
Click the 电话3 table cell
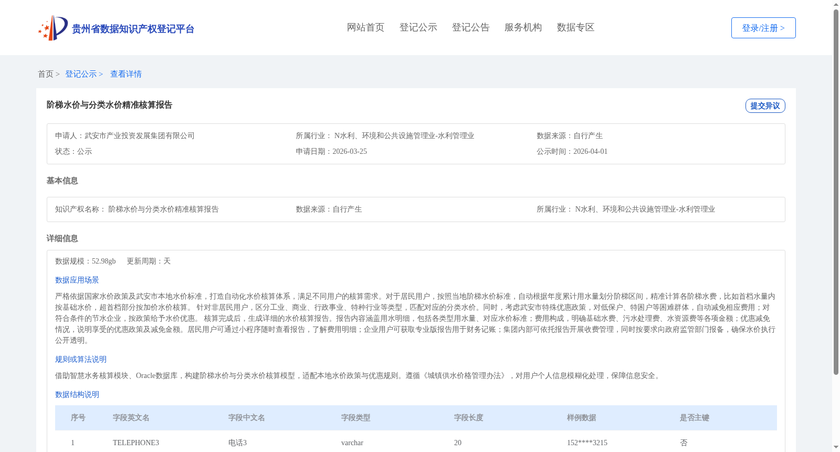[237, 443]
